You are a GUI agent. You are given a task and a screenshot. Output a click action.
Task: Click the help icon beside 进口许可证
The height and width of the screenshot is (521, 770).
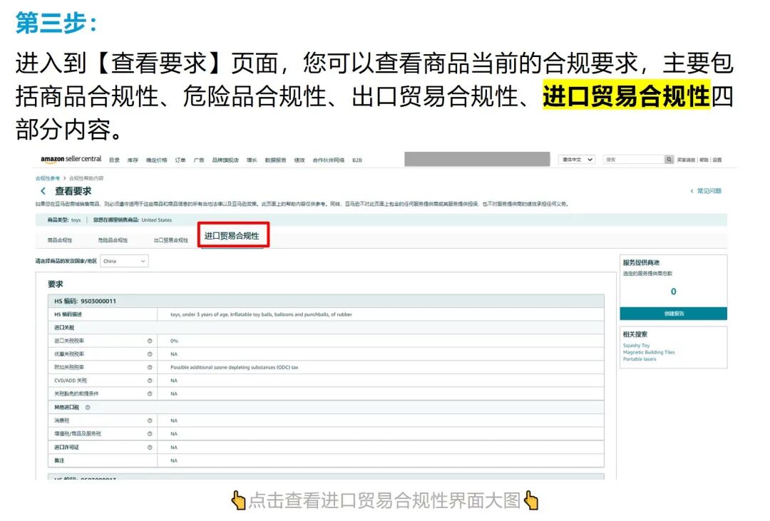(x=150, y=446)
